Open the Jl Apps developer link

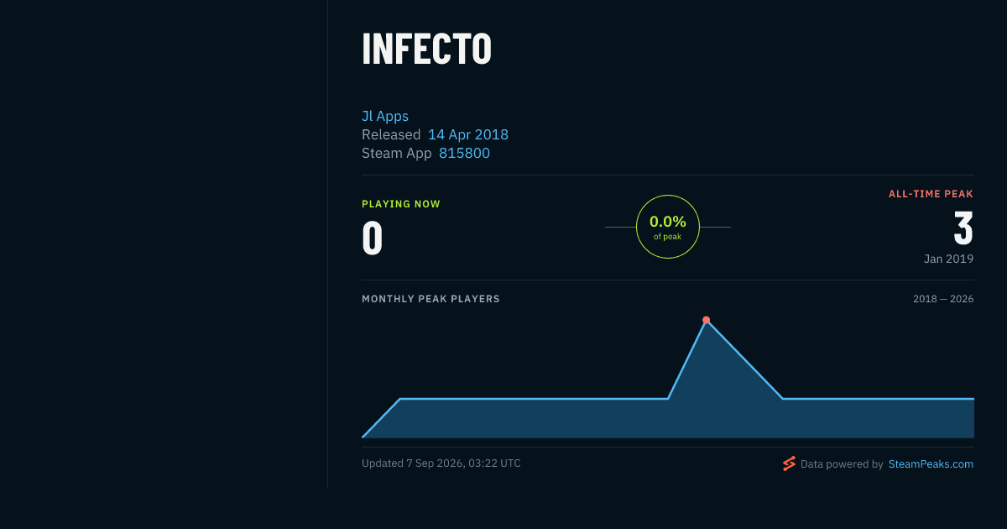[x=385, y=116]
